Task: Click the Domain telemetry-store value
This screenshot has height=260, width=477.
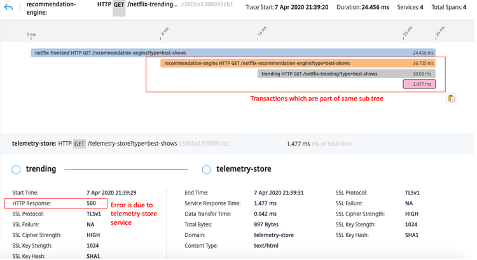Action: pyautogui.click(x=273, y=235)
